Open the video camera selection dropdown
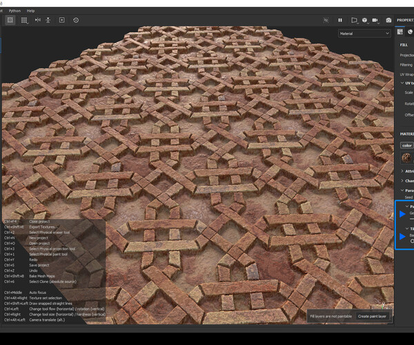This screenshot has height=345, width=414. click(x=375, y=20)
